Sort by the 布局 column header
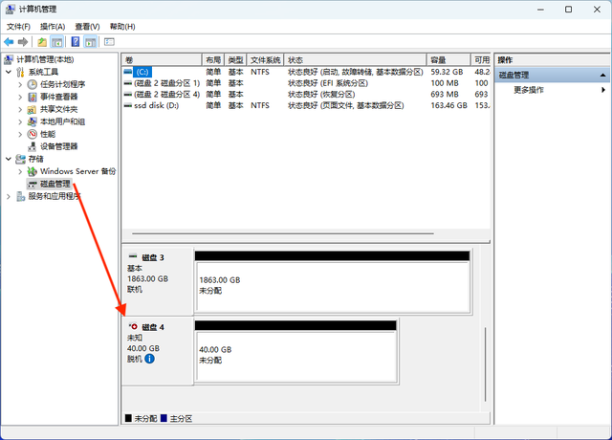 (213, 60)
